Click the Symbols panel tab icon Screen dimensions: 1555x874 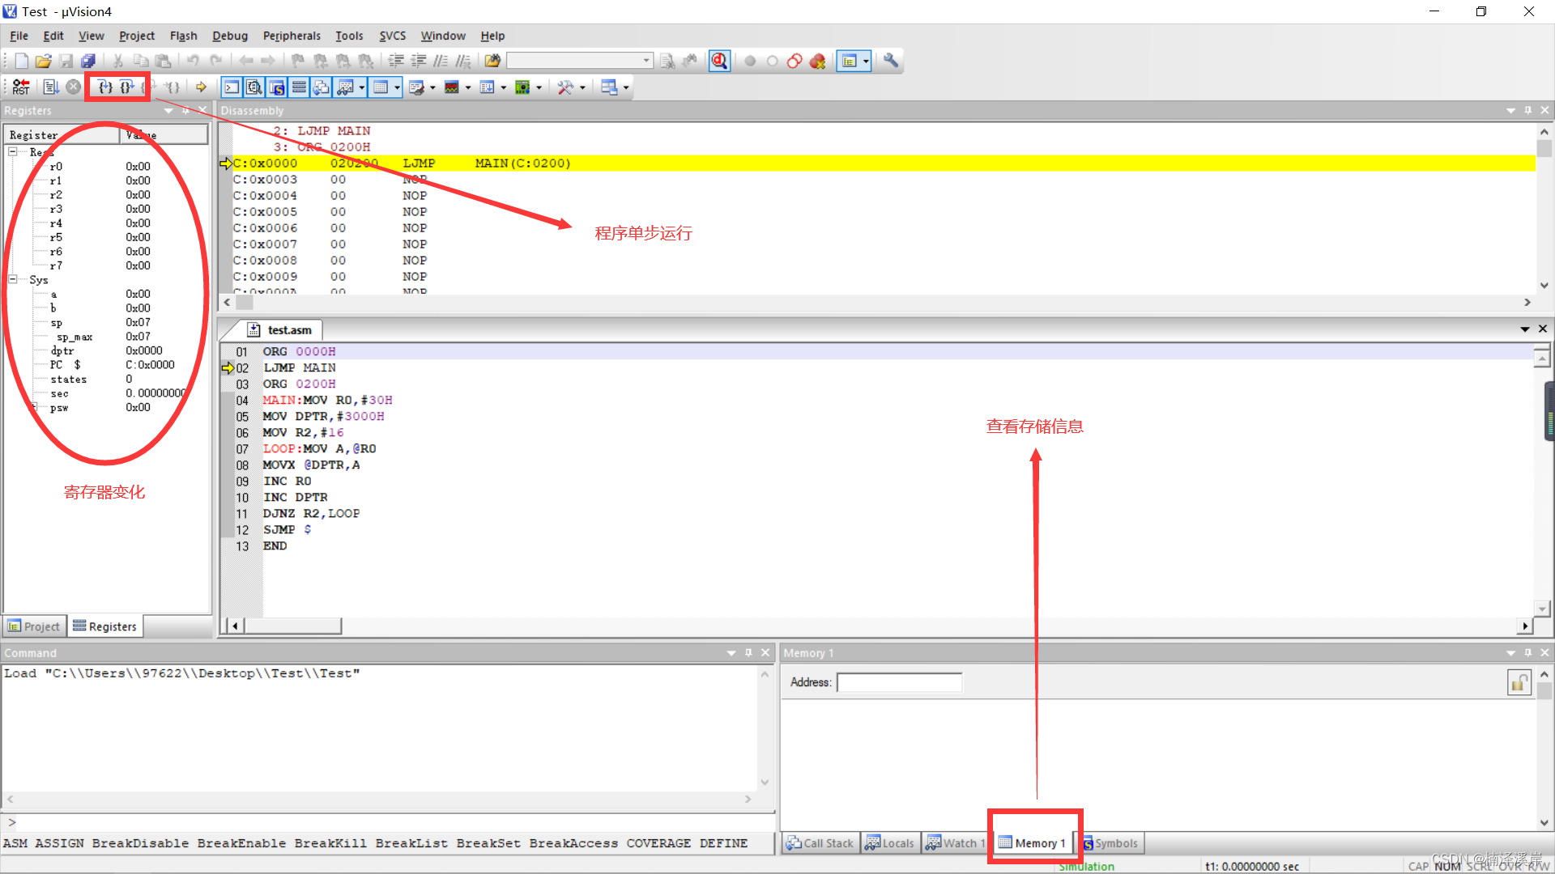point(1085,843)
